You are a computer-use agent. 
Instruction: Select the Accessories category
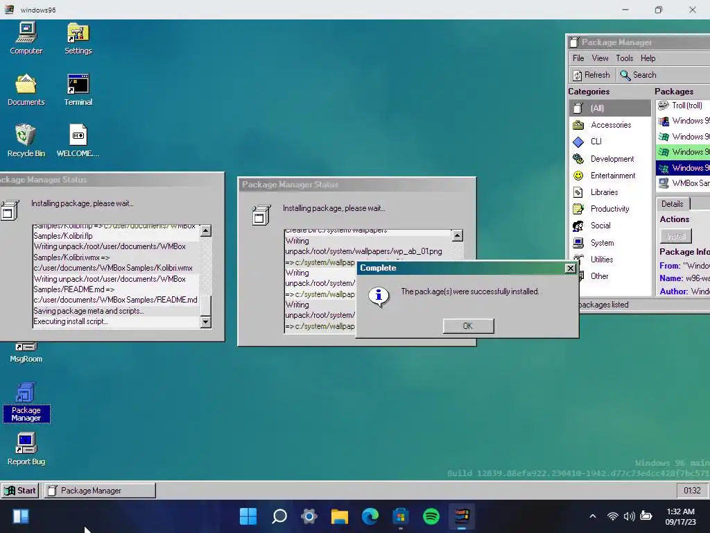(609, 125)
